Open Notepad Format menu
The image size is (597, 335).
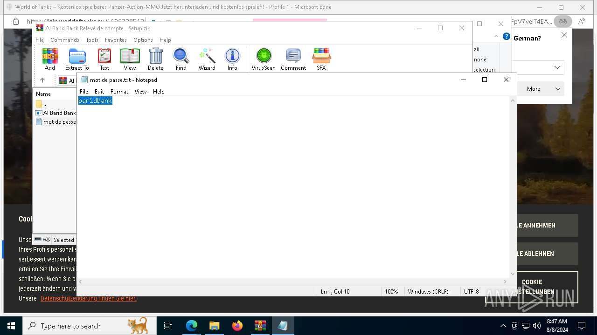(x=119, y=92)
